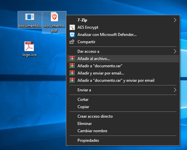Click WinRAR icon beside Añadir a "documento.rar"

pyautogui.click(x=72, y=66)
